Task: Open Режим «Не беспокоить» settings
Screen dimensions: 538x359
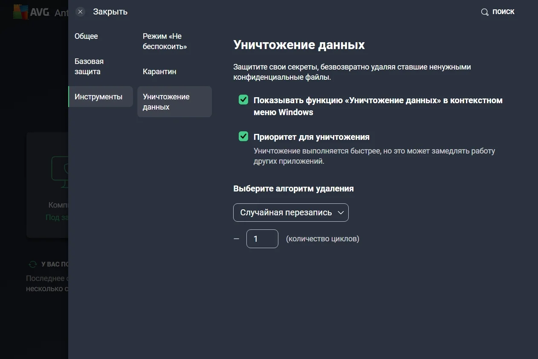Action: click(165, 41)
